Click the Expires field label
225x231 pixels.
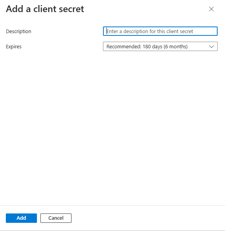pos(14,47)
